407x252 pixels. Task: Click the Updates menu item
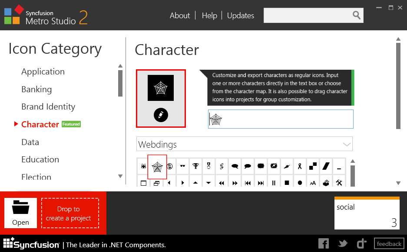(241, 16)
